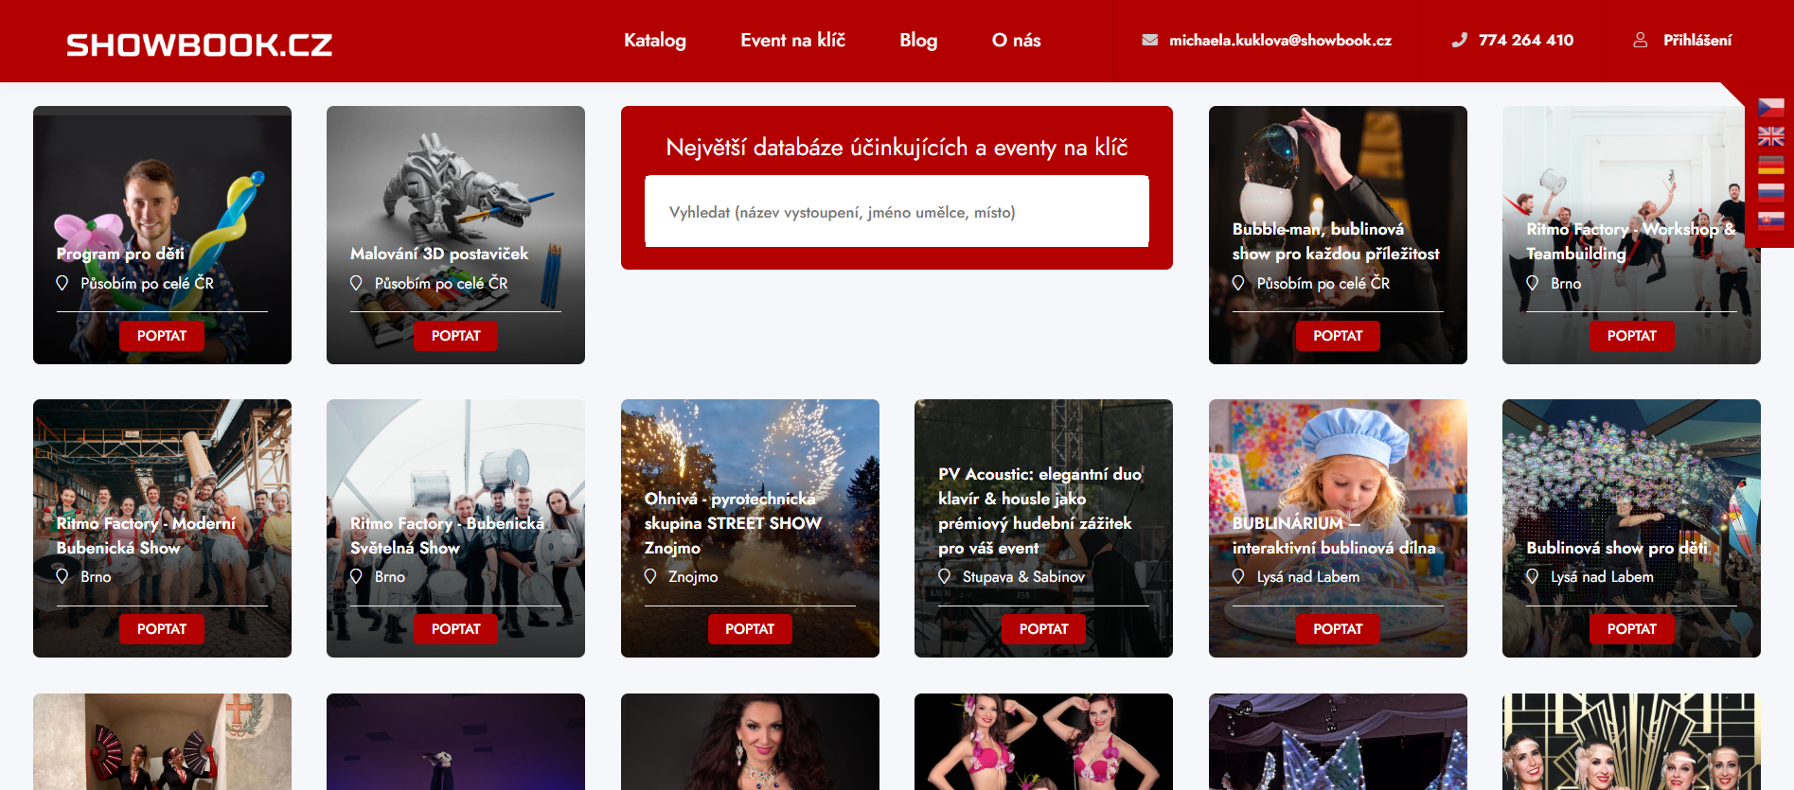Click location pin on Bublinová show pro děti card
This screenshot has width=1794, height=790.
point(1533,576)
